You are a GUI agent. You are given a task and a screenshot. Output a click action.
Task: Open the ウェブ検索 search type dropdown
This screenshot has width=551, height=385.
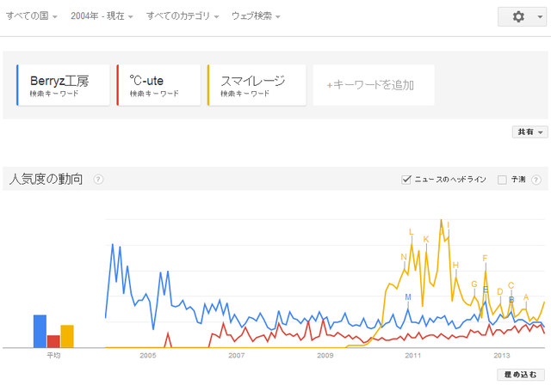(256, 16)
